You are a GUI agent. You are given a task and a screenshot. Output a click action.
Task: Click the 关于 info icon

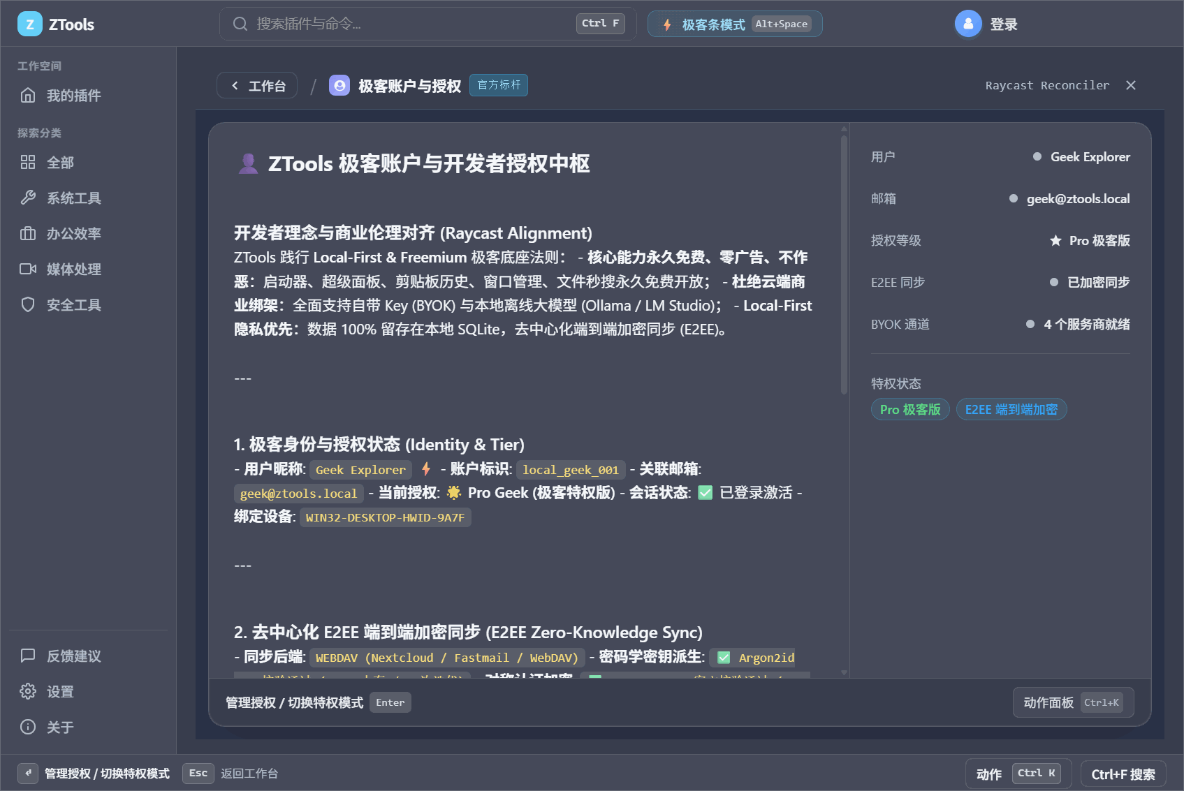coord(28,727)
